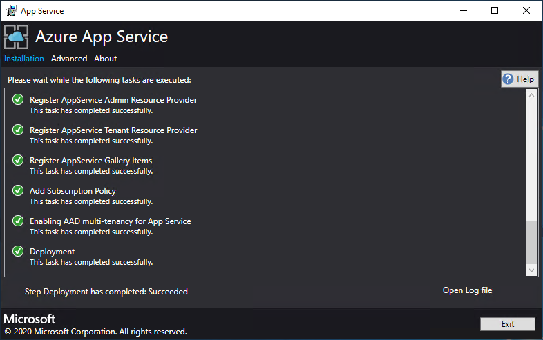Select the Deployment task entry text
The height and width of the screenshot is (340, 543).
tap(52, 252)
